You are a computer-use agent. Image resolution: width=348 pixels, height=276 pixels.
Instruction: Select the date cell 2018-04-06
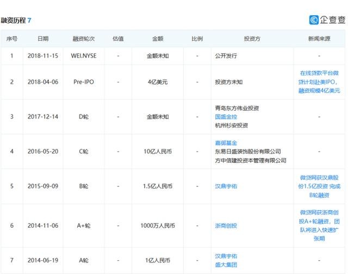(43, 82)
